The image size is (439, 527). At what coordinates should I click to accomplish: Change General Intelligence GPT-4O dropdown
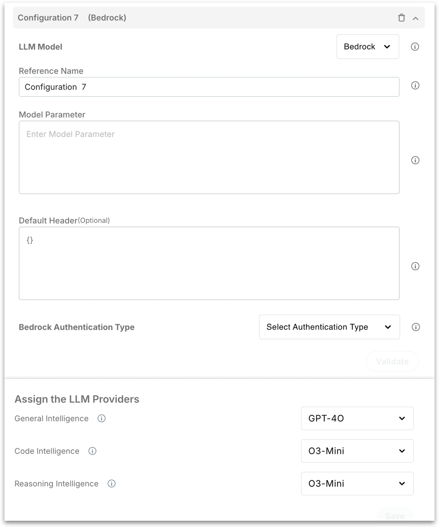[x=357, y=419]
